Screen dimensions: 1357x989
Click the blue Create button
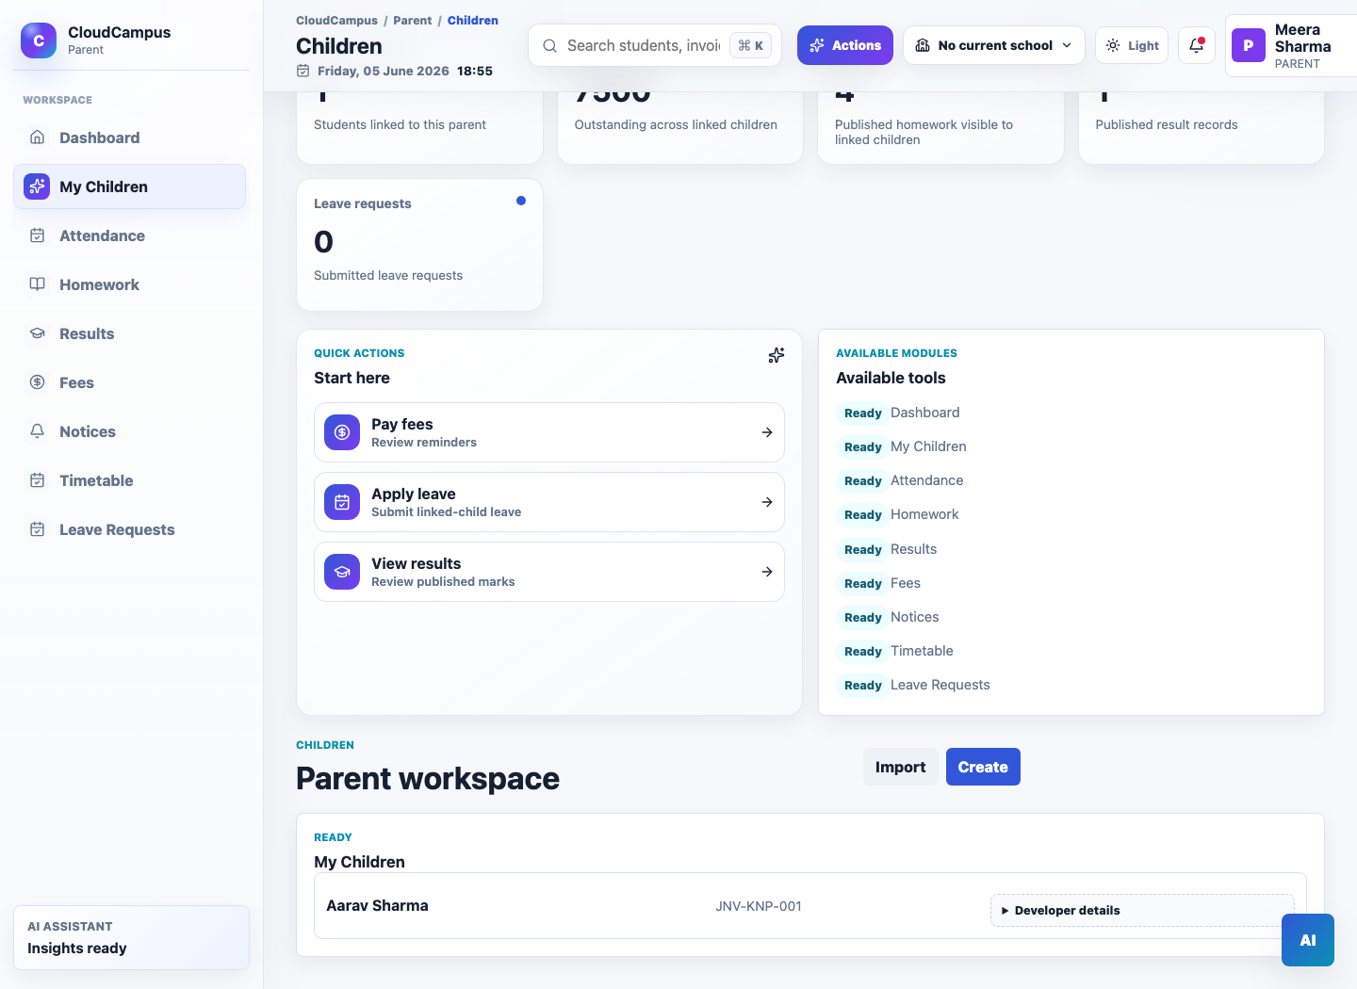(x=983, y=767)
